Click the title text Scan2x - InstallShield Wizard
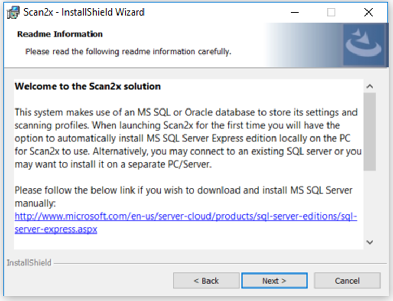The height and width of the screenshot is (301, 393). pyautogui.click(x=84, y=12)
